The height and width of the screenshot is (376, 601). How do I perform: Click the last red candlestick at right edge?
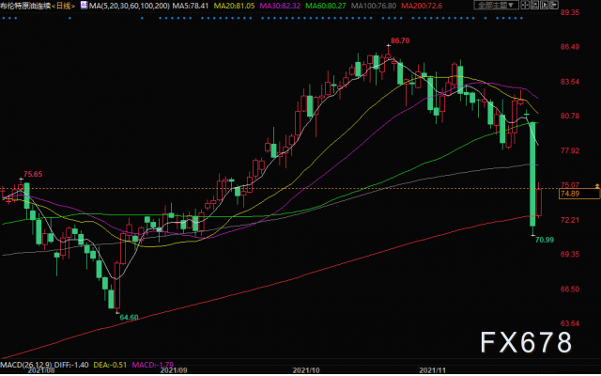pos(539,200)
